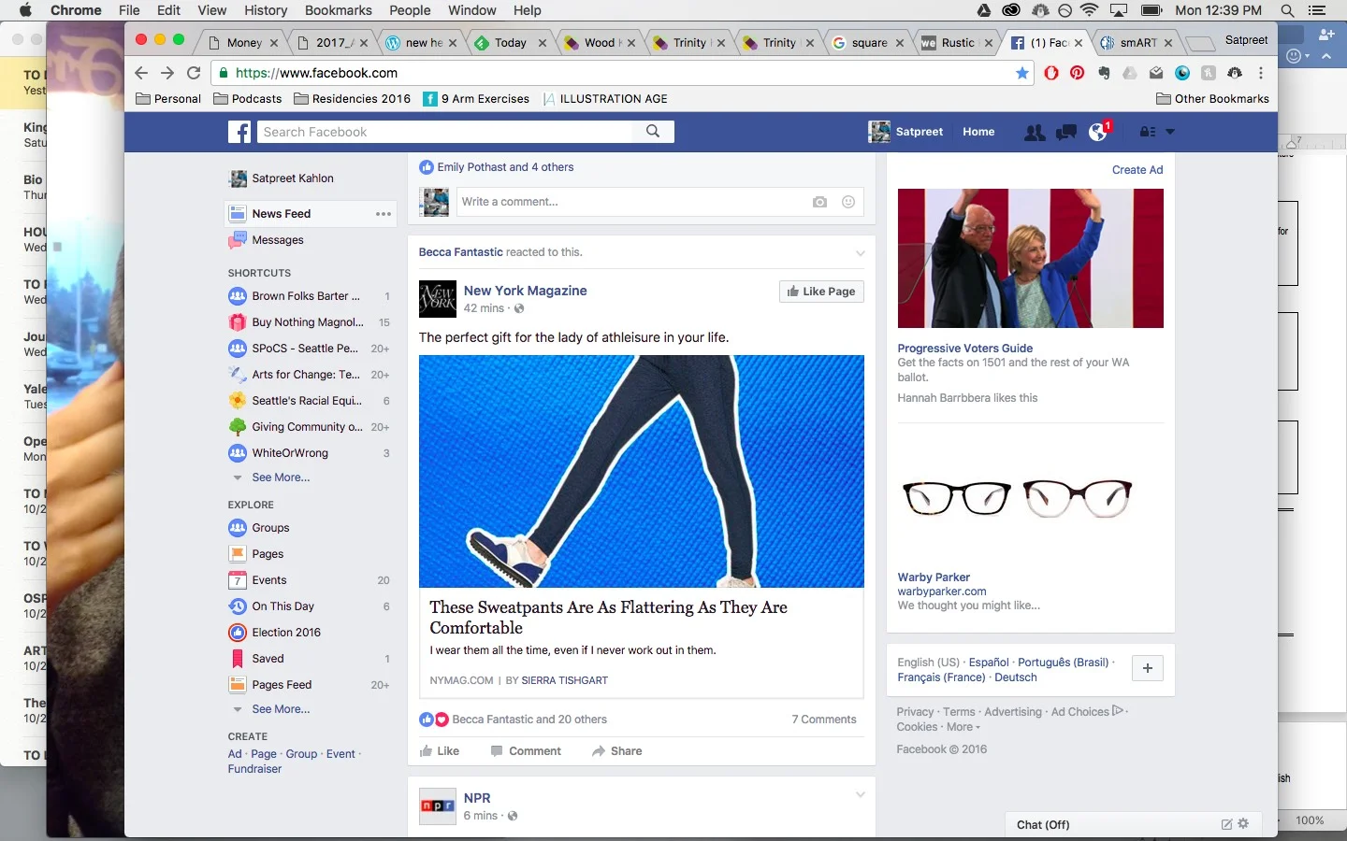Open Privacy Shortcuts lock icon
1347x841 pixels.
(x=1147, y=132)
